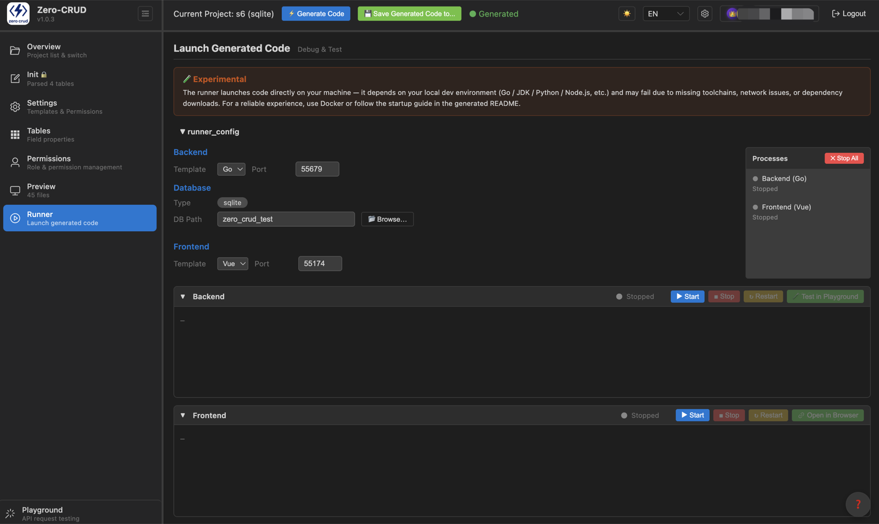
Task: Start the Frontend process
Action: click(692, 415)
